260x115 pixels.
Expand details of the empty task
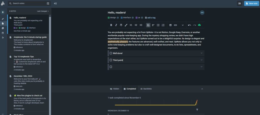click(202, 67)
